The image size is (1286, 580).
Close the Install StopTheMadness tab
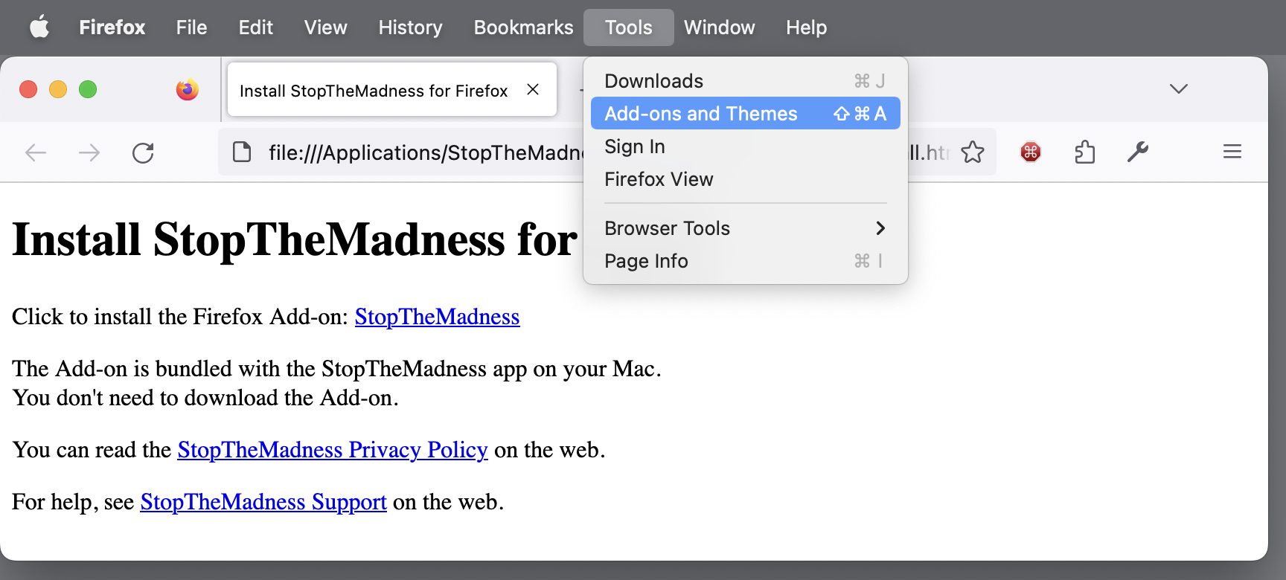(533, 90)
